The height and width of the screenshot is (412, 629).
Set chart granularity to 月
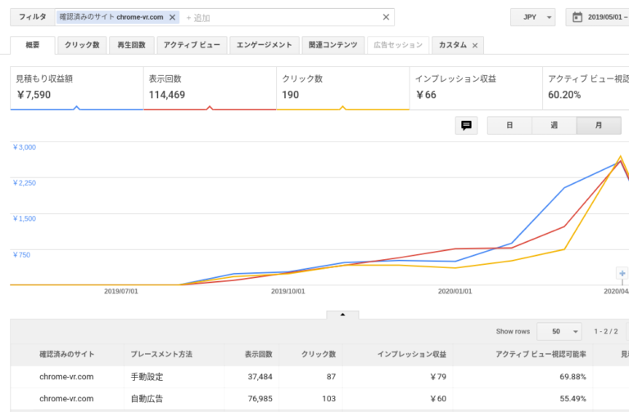pos(599,125)
